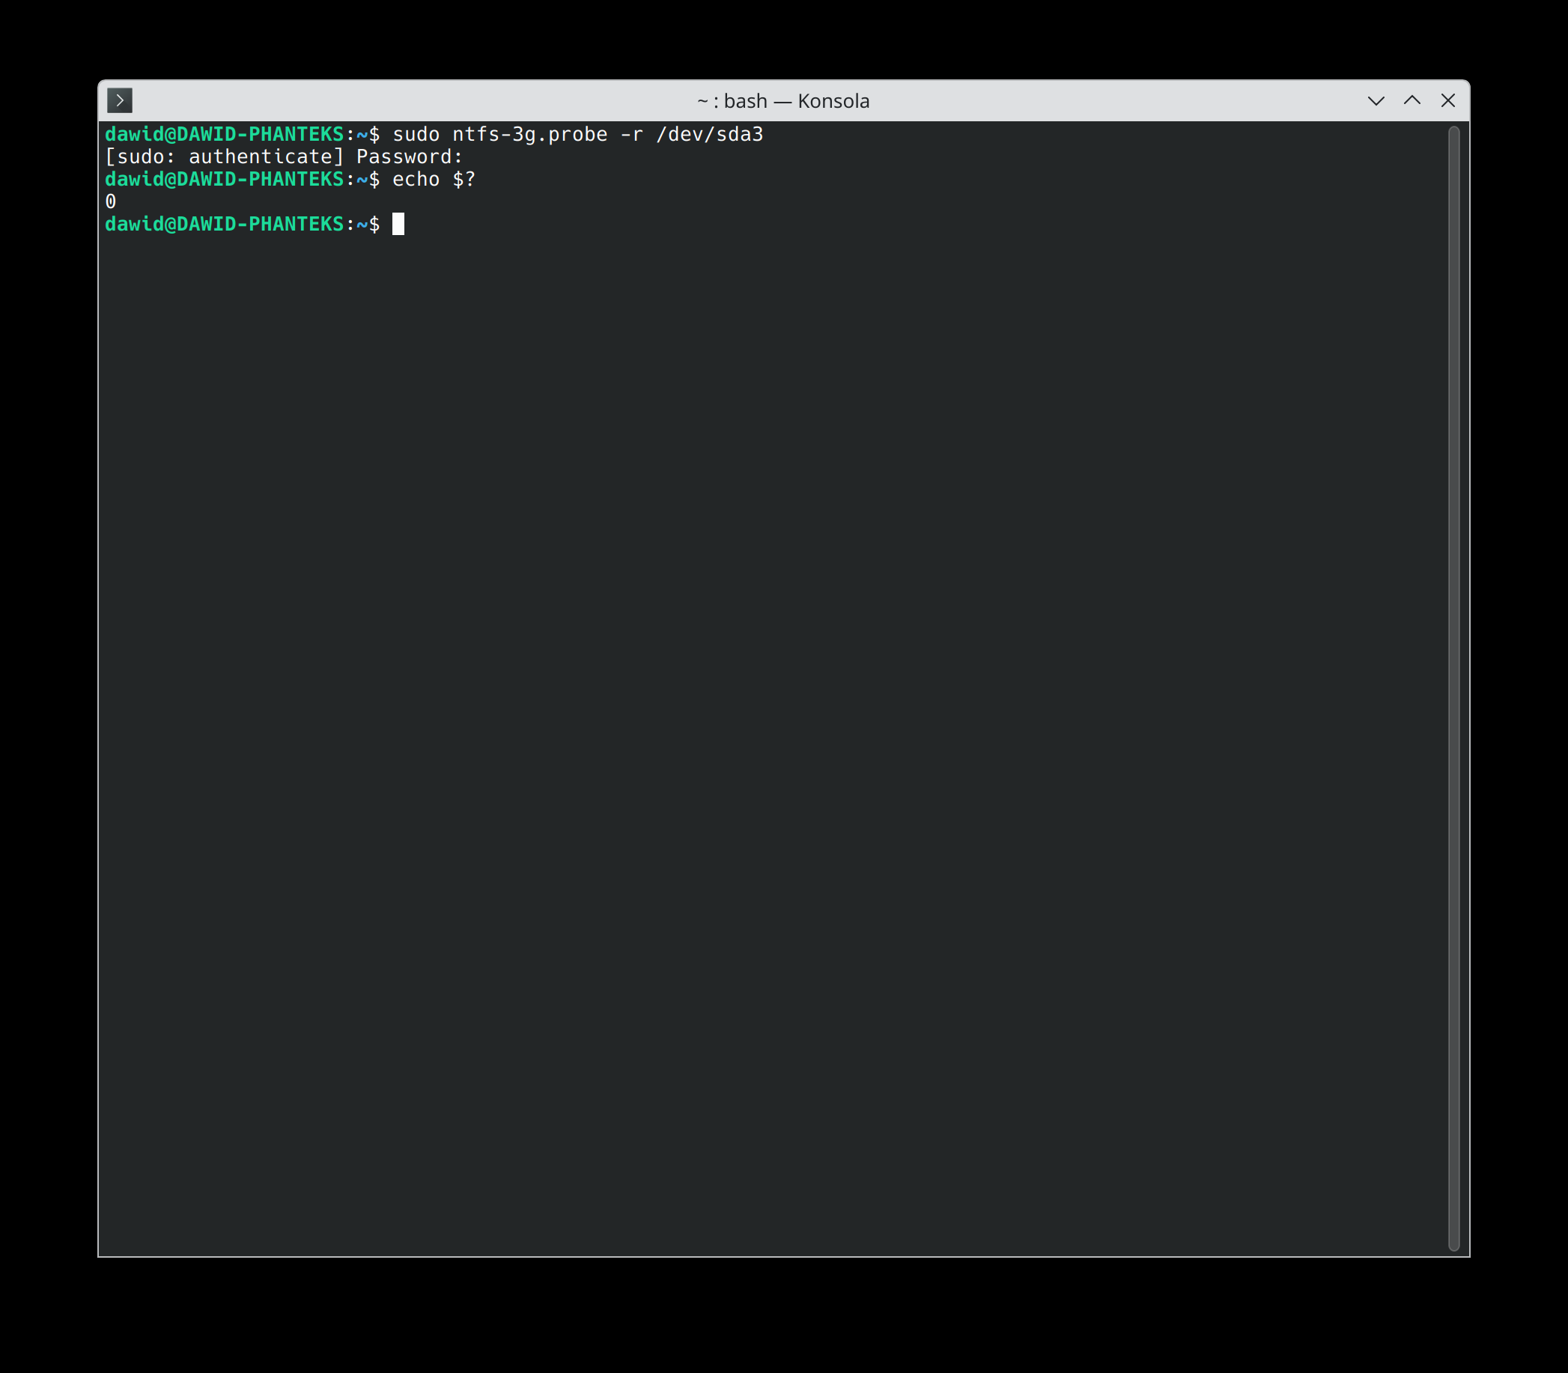Click the '/dev/sda3' device path
This screenshot has height=1373, width=1568.
click(x=710, y=135)
